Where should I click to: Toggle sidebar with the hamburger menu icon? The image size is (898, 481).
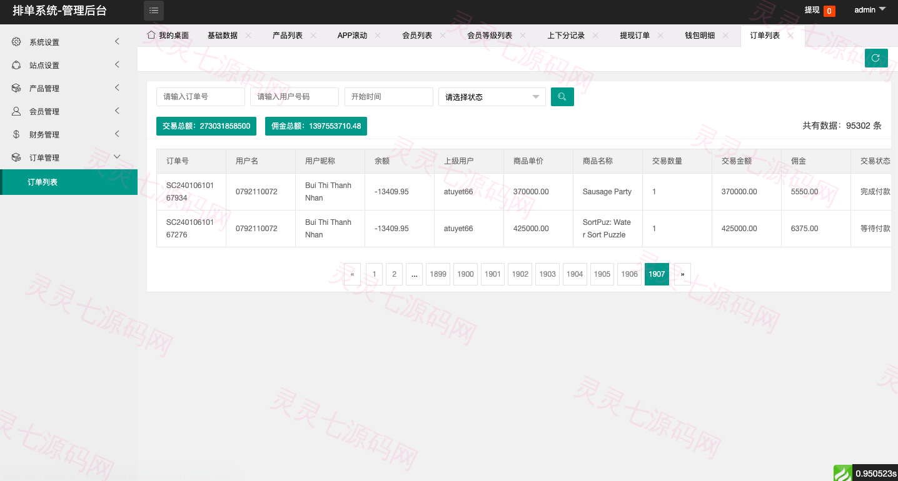[x=154, y=11]
